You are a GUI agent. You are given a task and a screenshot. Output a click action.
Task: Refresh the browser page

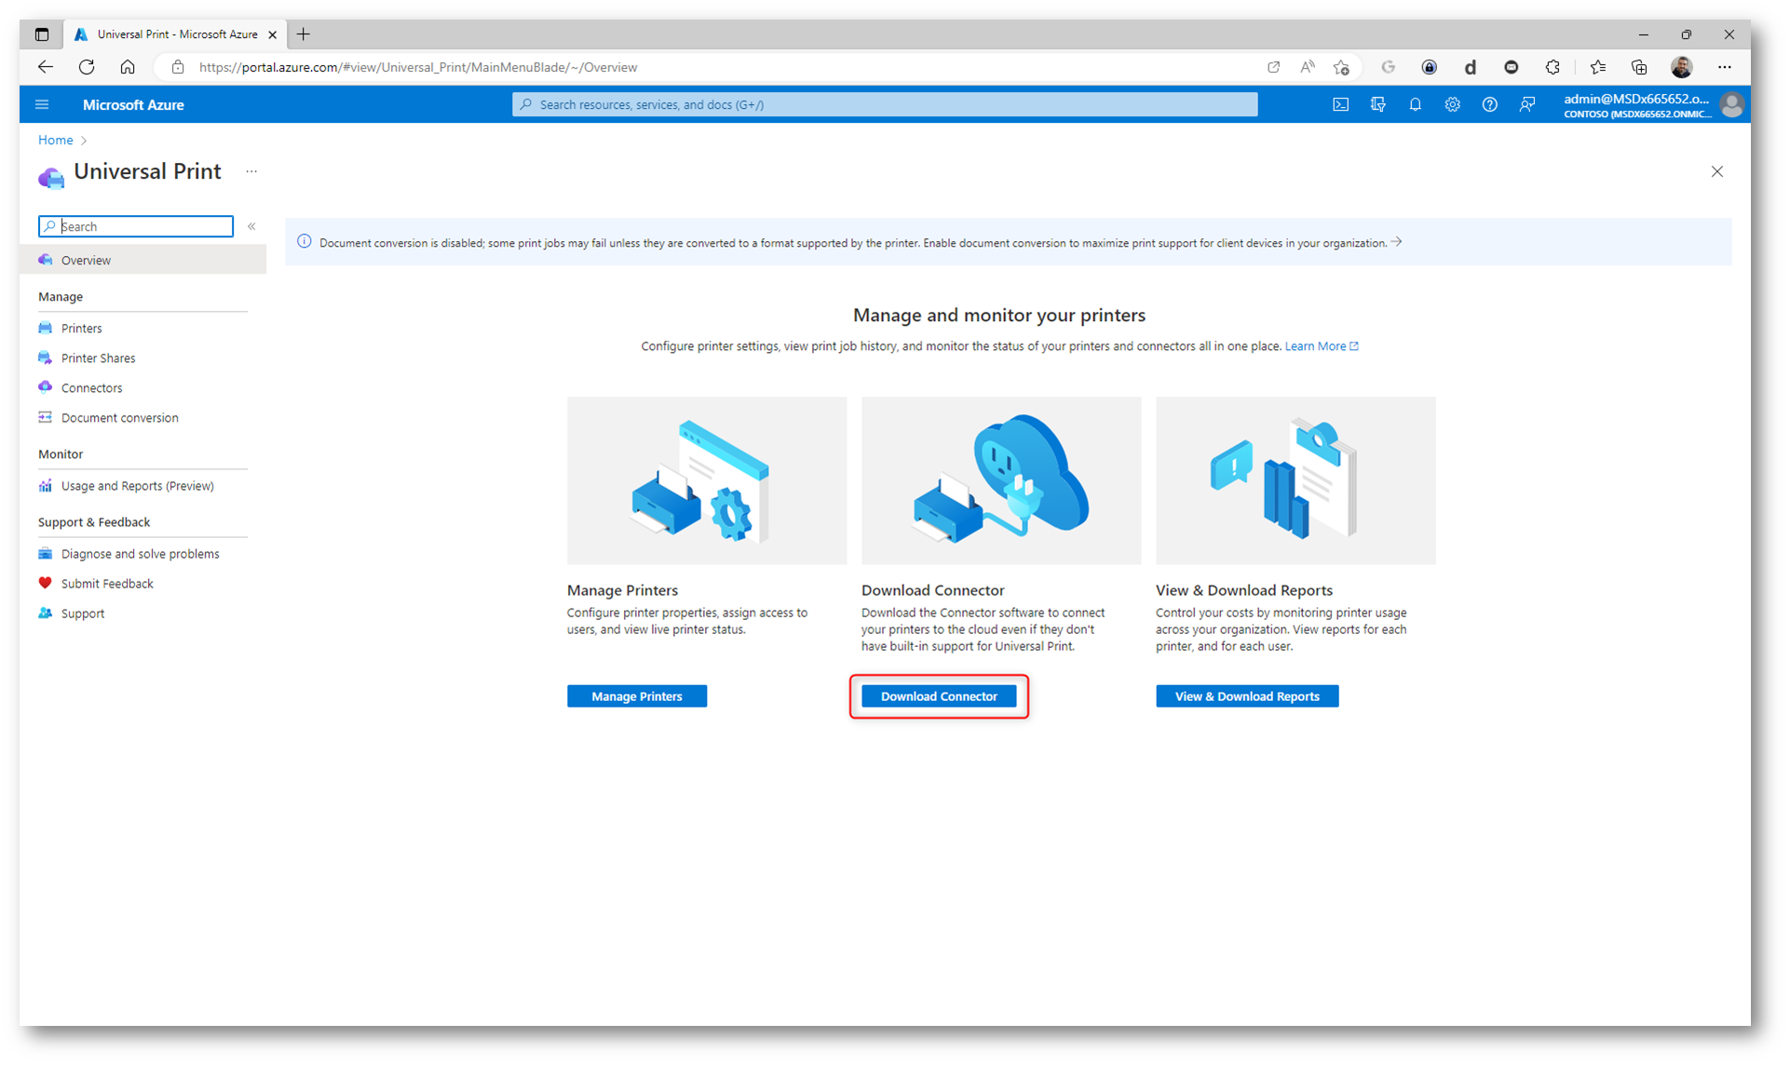[x=87, y=67]
